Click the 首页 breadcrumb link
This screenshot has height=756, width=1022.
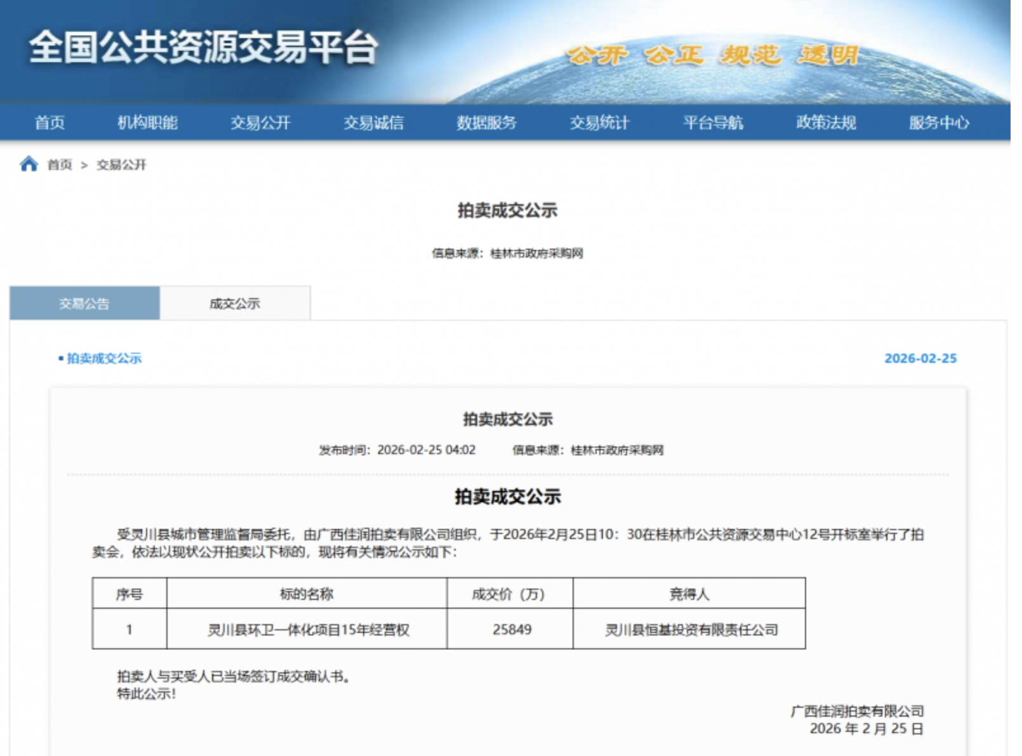[x=60, y=165]
